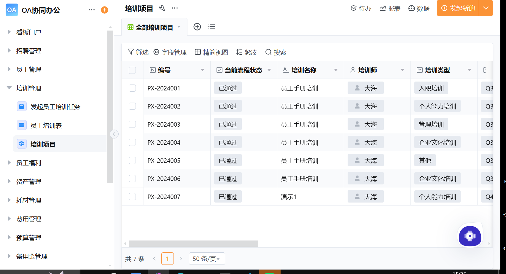The height and width of the screenshot is (274, 506).
Task: Click the 紧凑 row density icon
Action: click(x=247, y=52)
